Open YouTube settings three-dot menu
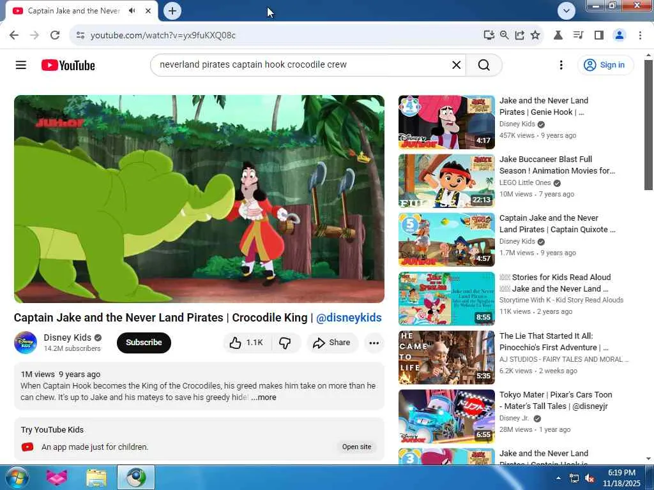 point(561,65)
